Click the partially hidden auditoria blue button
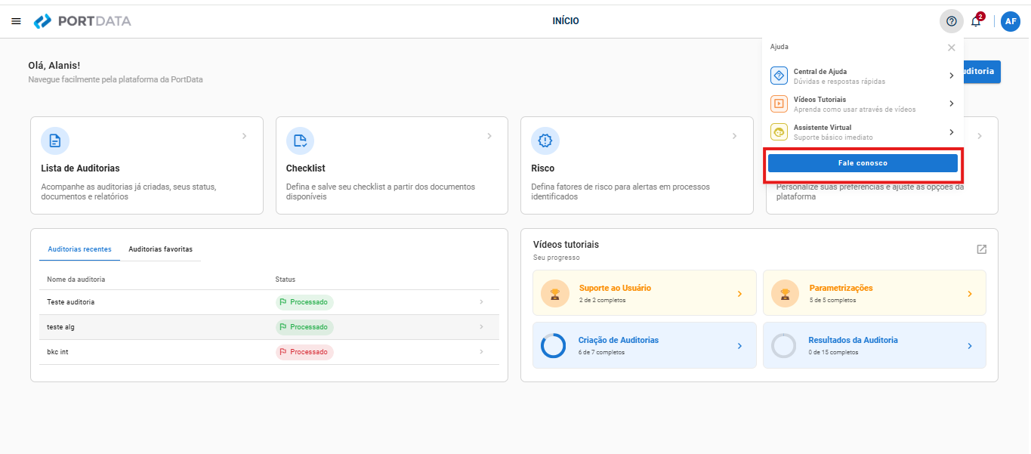This screenshot has height=454, width=1031. [982, 71]
